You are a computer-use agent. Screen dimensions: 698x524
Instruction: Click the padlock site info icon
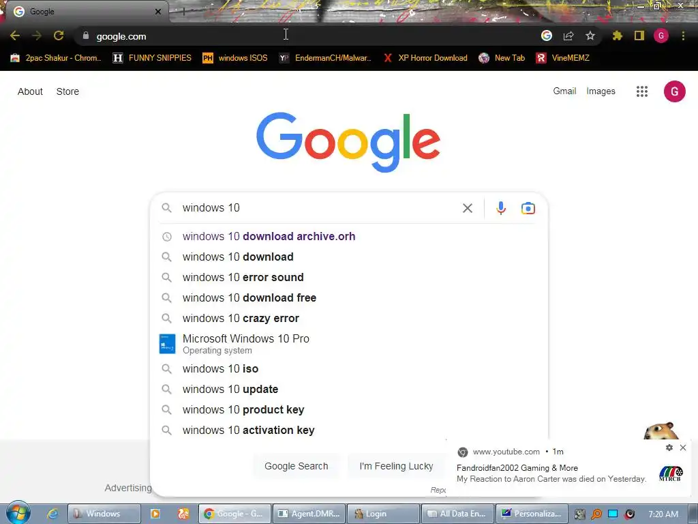click(86, 36)
